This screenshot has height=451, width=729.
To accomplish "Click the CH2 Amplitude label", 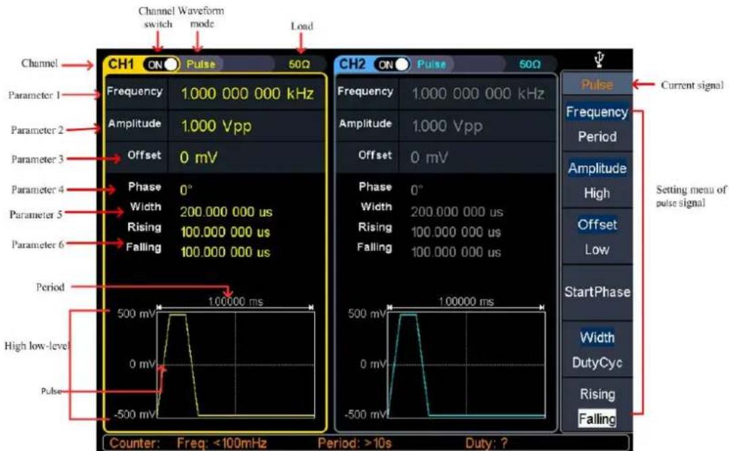I will coord(365,124).
